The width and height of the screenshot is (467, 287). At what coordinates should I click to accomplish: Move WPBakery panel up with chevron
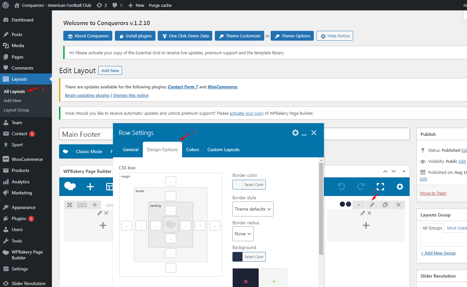tap(385, 171)
